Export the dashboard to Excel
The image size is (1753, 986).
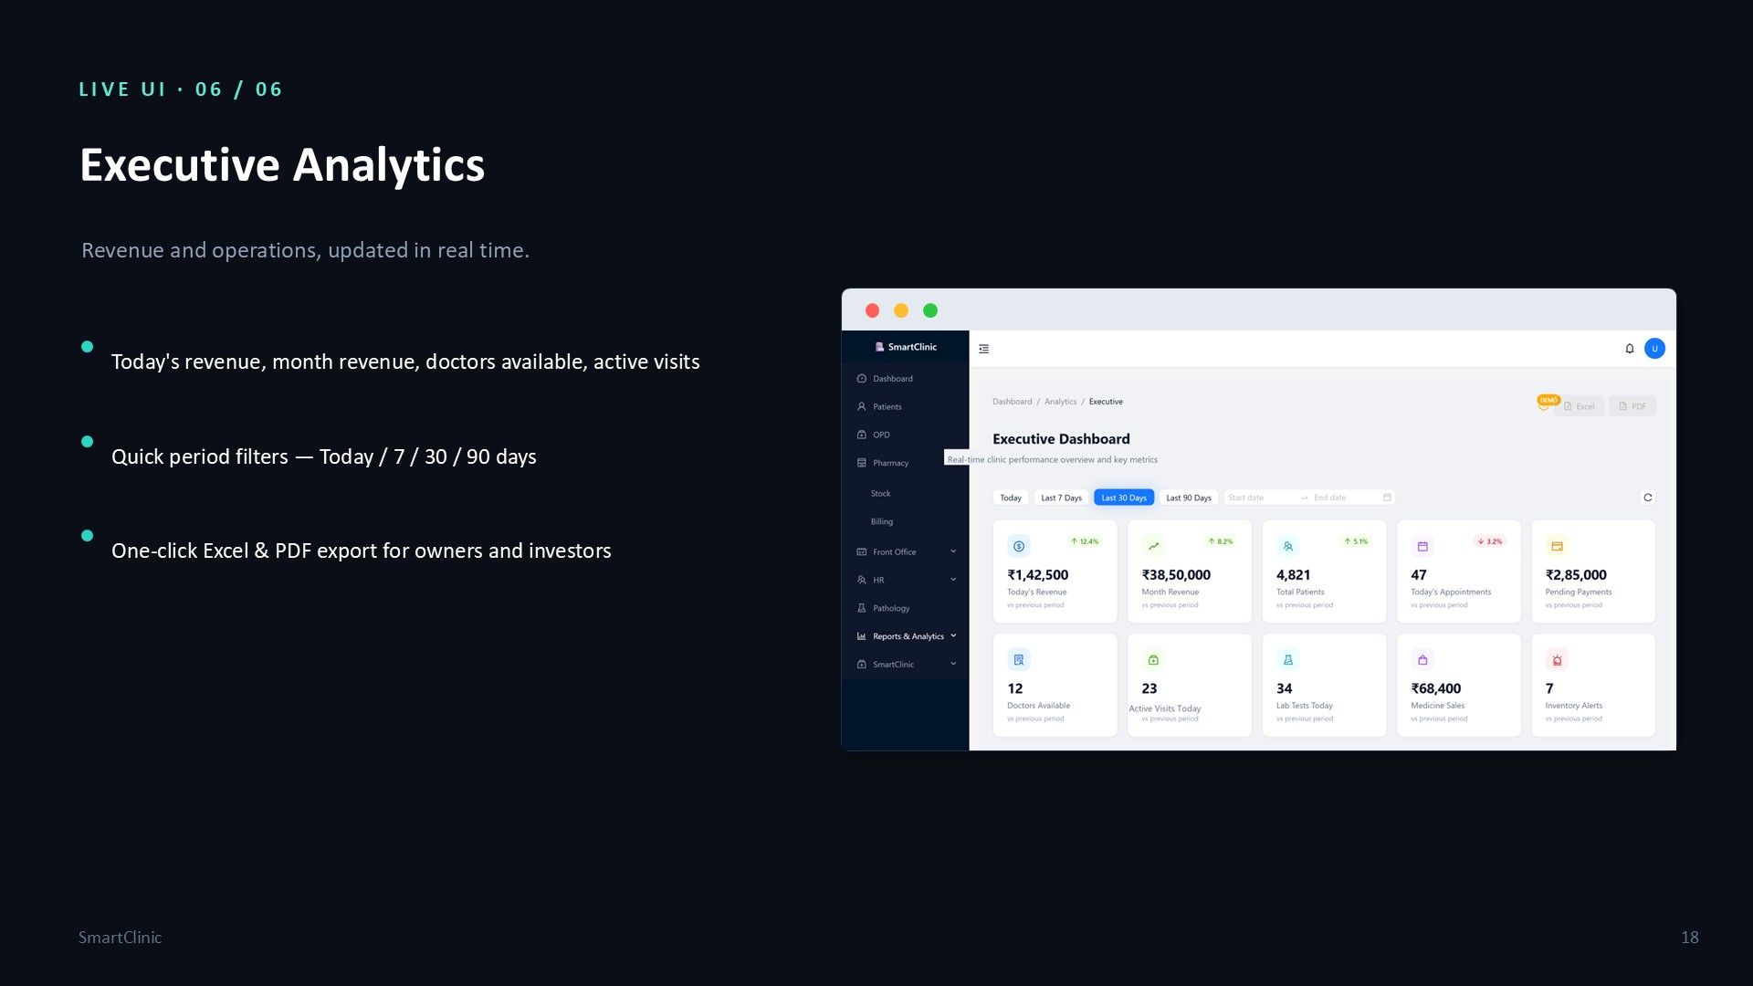(1579, 406)
